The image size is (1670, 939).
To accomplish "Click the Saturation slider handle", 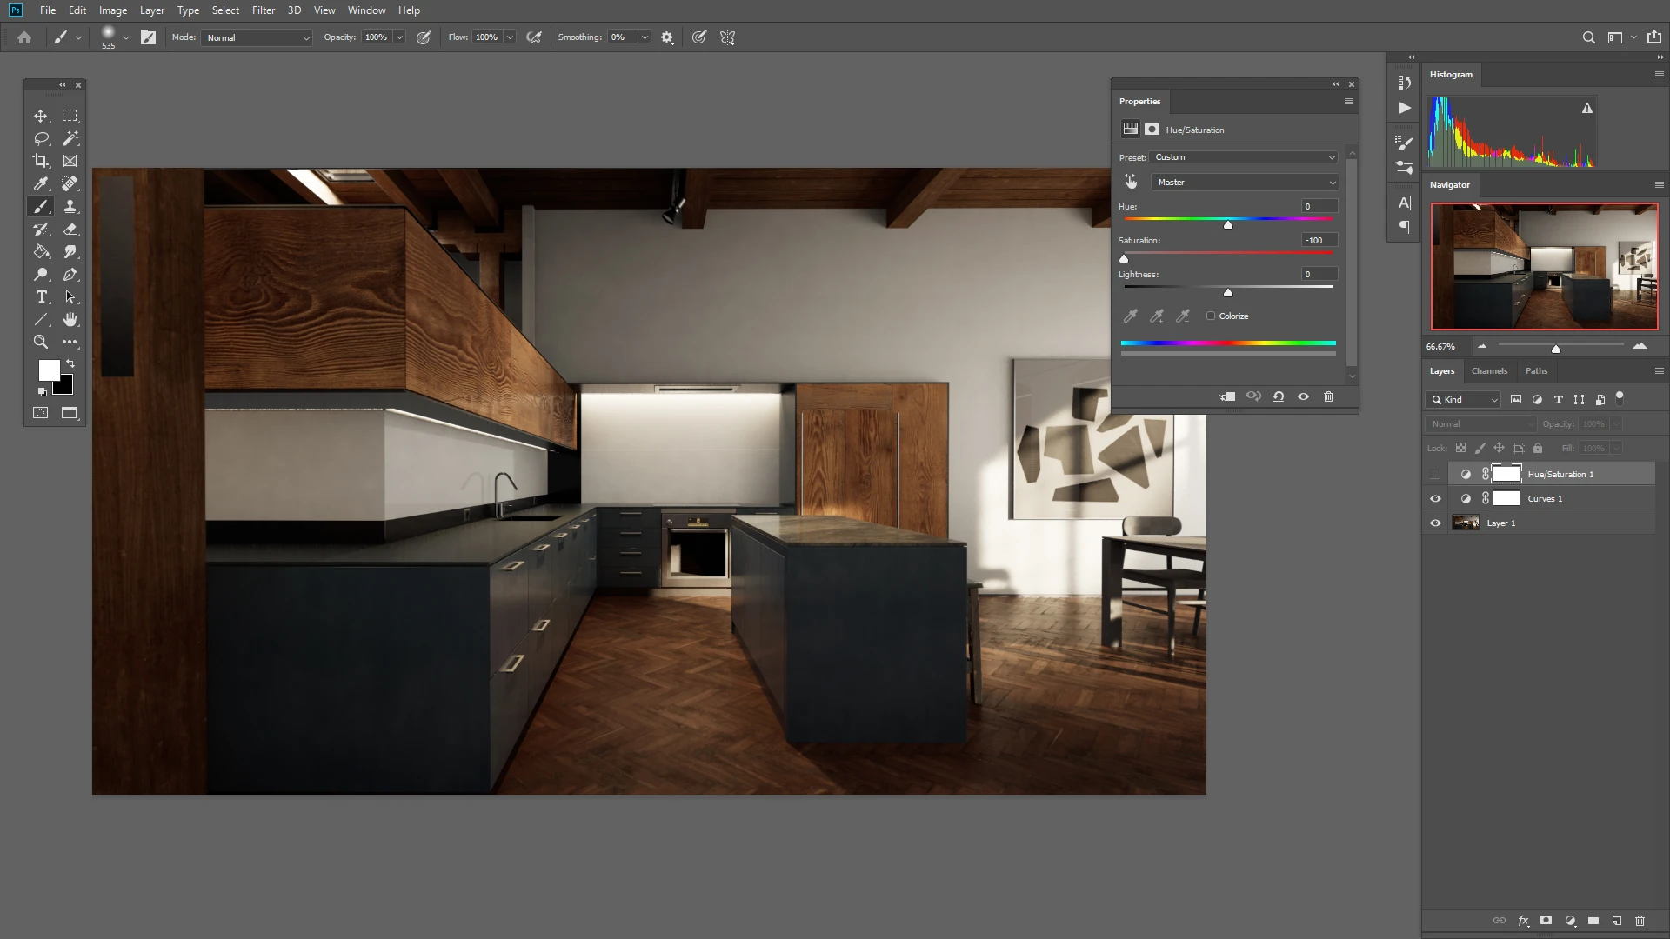I will 1124,259.
